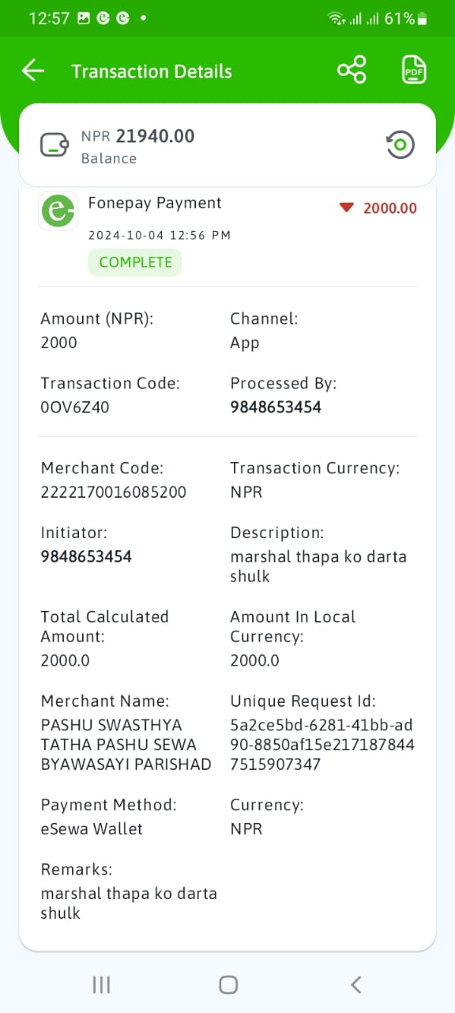Tap the Android system back button
This screenshot has width=455, height=1013.
tap(355, 985)
